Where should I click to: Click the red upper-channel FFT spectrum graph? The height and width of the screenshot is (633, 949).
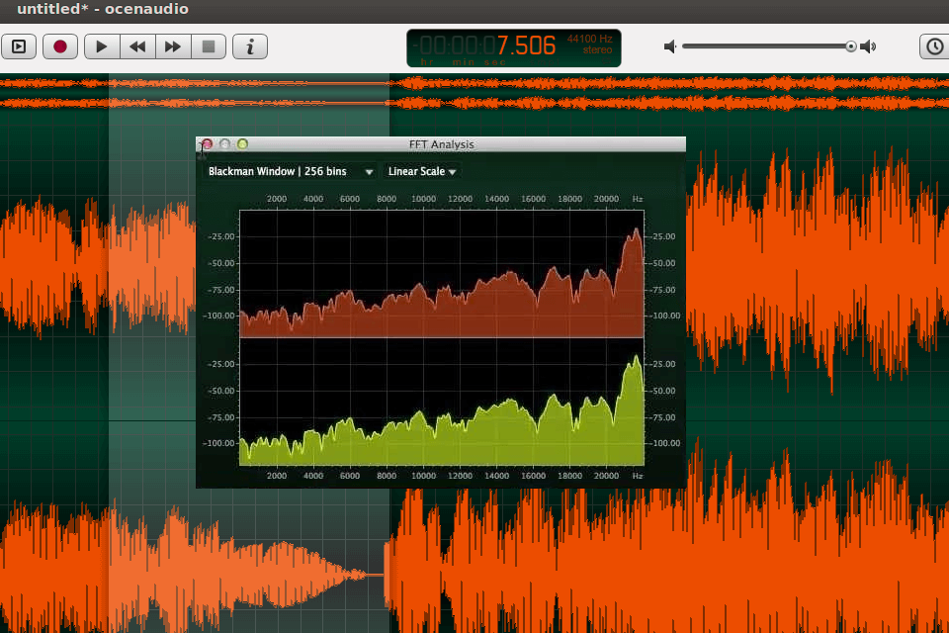click(x=442, y=274)
